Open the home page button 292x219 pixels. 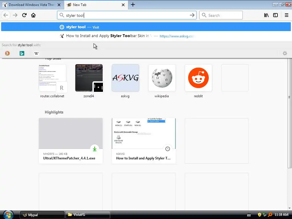(x=33, y=15)
